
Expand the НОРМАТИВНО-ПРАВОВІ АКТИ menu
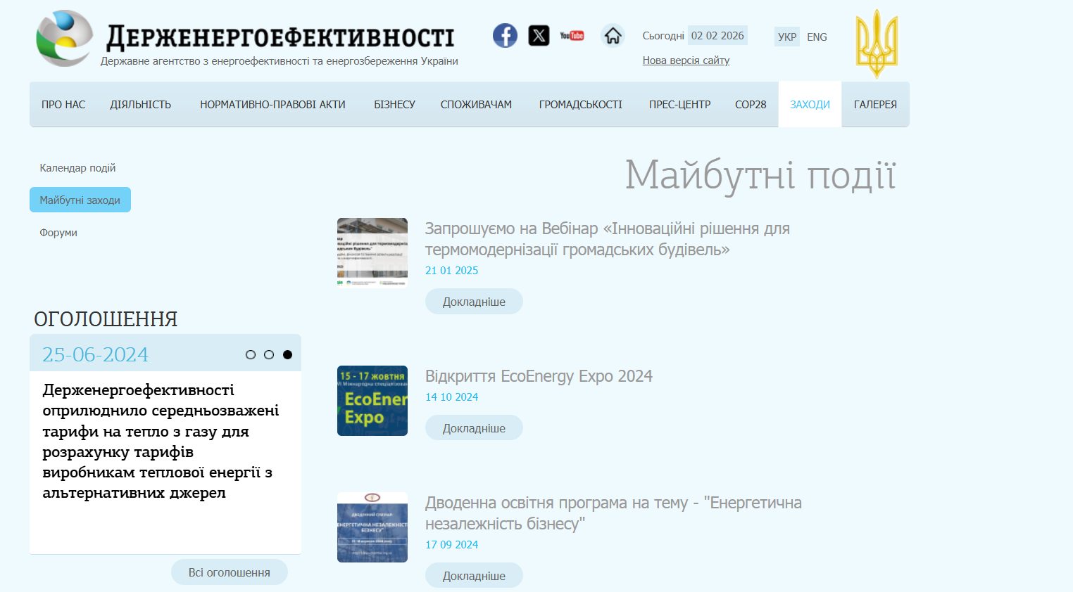[272, 105]
